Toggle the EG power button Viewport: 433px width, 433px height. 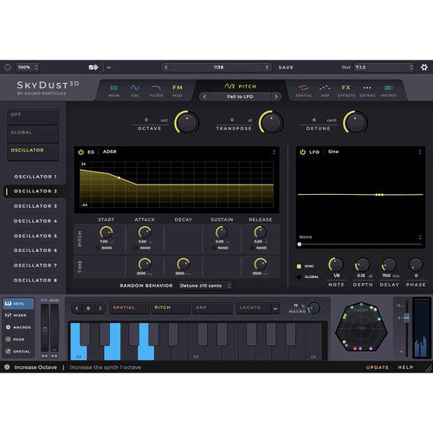click(x=81, y=152)
